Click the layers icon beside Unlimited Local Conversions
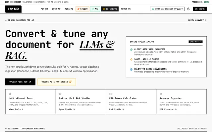The image size is (212, 132). point(131,70)
